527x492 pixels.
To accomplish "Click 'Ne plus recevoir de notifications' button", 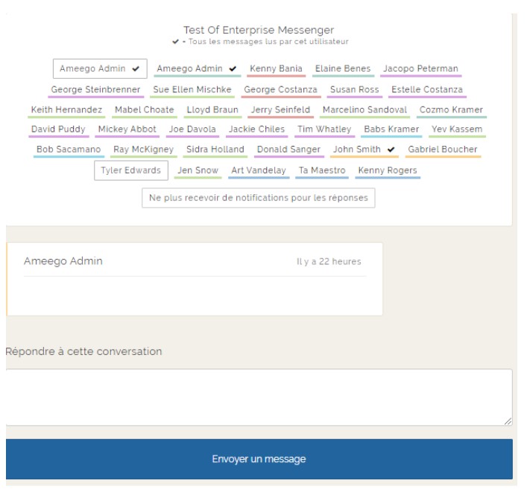I will [x=259, y=198].
